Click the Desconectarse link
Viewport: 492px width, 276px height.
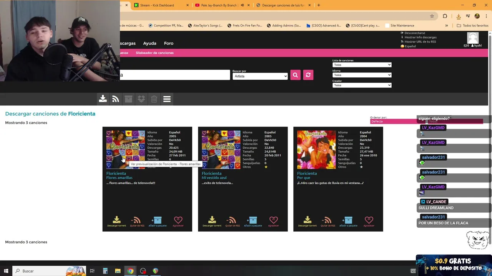414,33
